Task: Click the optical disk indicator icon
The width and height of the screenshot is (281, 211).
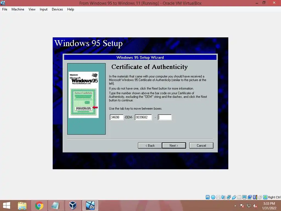Action: [213, 197]
